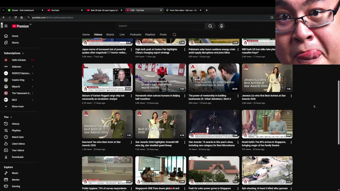Viewport: 340px width, 191px height.
Task: Open High-tech push at Canton Fair title
Action: [x=156, y=51]
